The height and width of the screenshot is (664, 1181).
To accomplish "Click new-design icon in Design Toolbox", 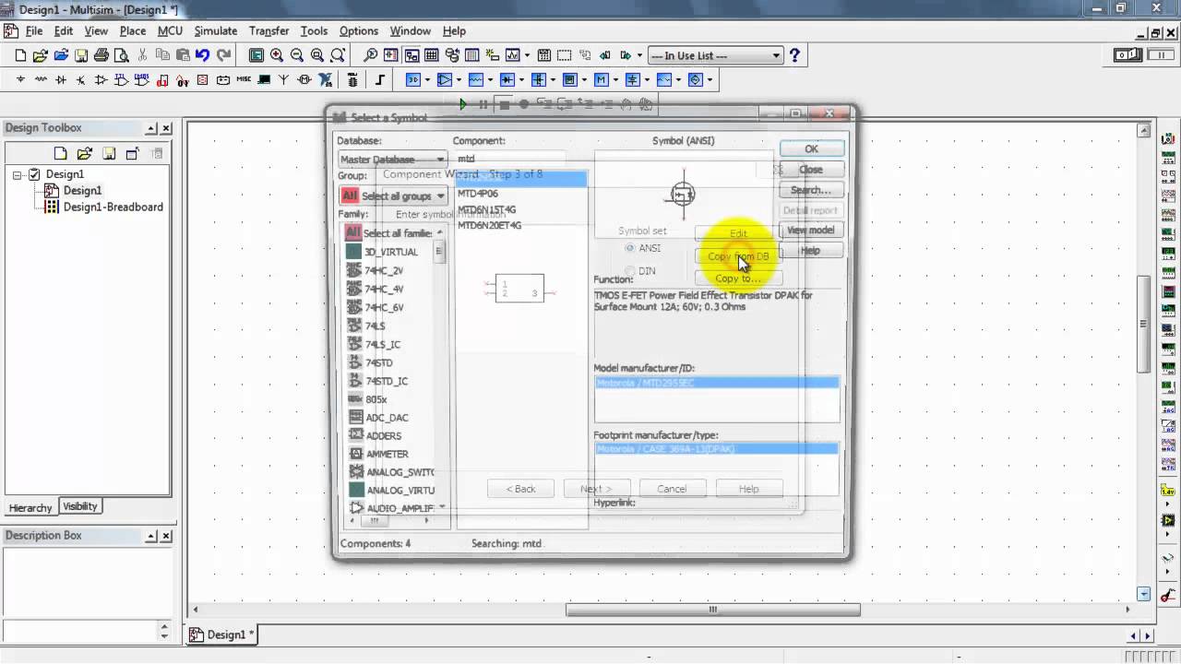I will pyautogui.click(x=60, y=153).
